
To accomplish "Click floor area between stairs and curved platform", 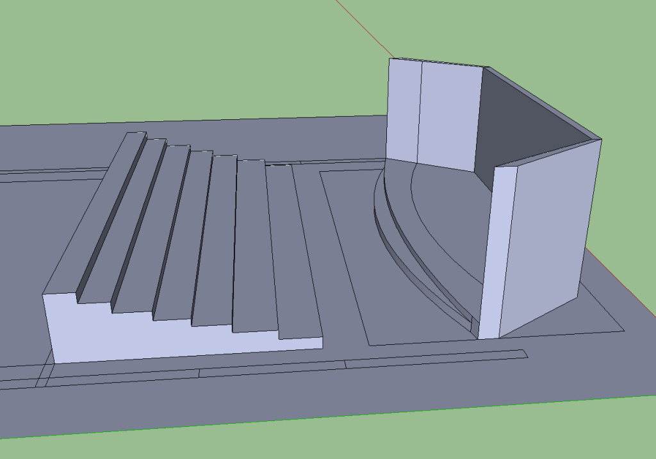I will point(346,256).
